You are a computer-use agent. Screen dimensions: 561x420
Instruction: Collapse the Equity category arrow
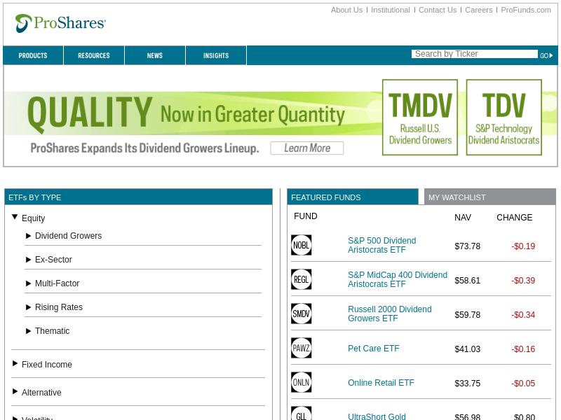[x=15, y=217]
